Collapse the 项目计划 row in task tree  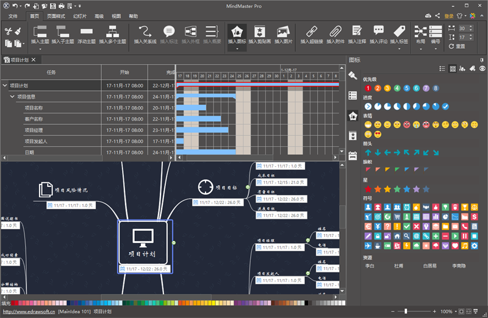click(x=5, y=85)
